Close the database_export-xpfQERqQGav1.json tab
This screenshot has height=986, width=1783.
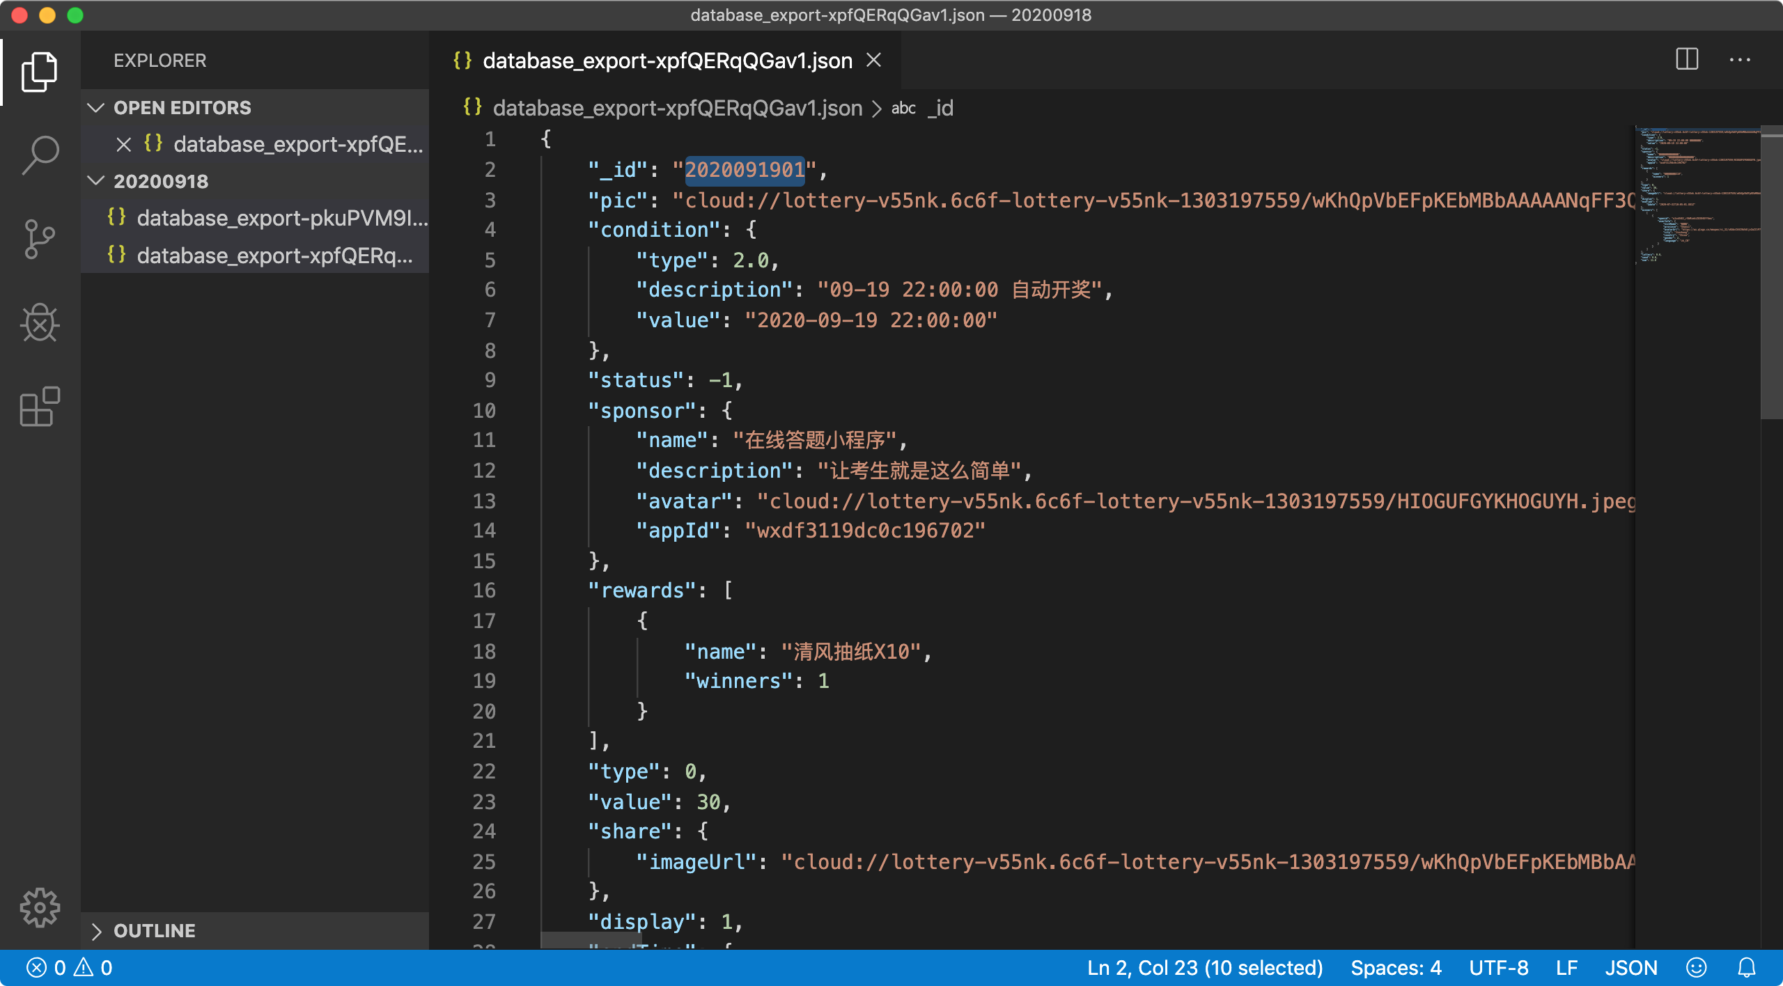874,61
